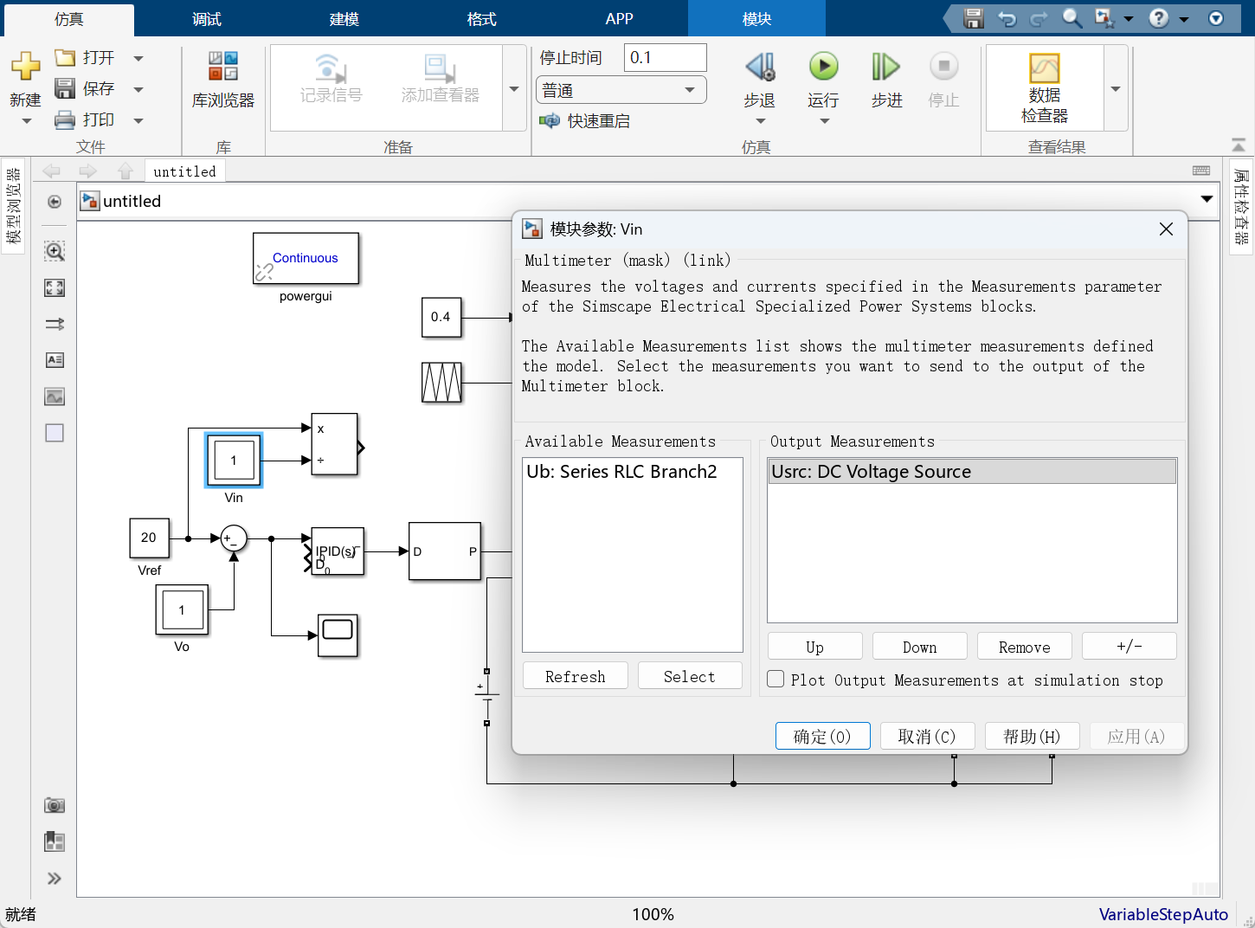
Task: Click the screenshot camera icon in the left palette
Action: pyautogui.click(x=55, y=805)
